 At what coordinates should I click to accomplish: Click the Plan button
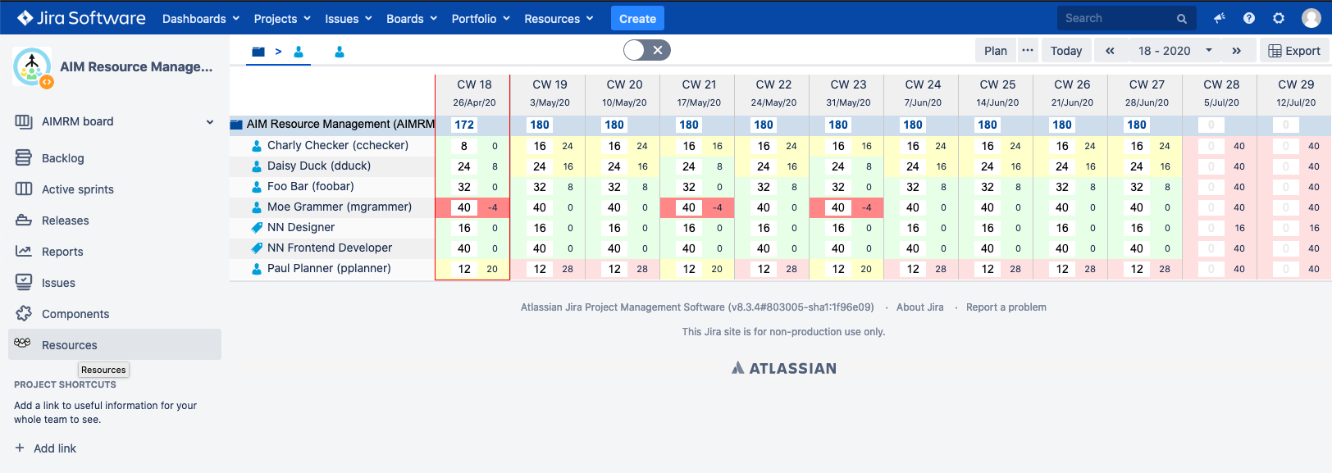[996, 51]
